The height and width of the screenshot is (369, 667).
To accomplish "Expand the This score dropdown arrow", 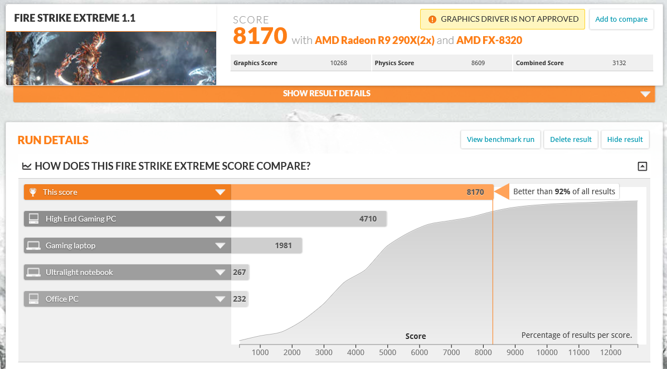I will point(220,192).
